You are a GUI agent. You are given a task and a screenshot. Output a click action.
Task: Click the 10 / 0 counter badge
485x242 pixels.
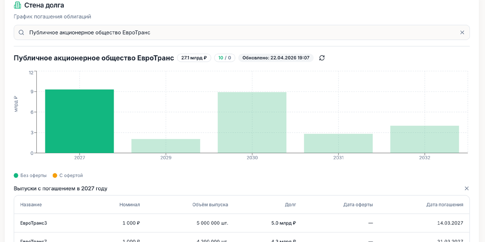coord(225,58)
